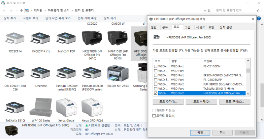Click the search magnifier icon
The image size is (264, 139).
coord(258,11)
